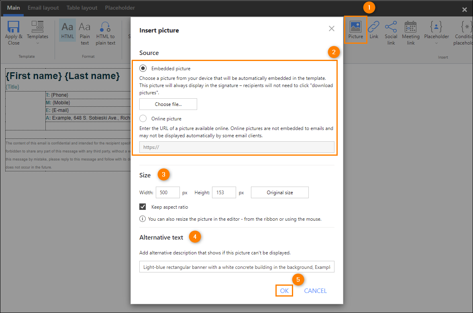This screenshot has height=313, width=473.
Task: Insert a Meeting link
Action: (x=410, y=33)
